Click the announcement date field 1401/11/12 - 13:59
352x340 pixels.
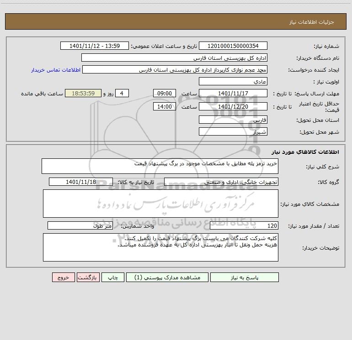point(95,46)
